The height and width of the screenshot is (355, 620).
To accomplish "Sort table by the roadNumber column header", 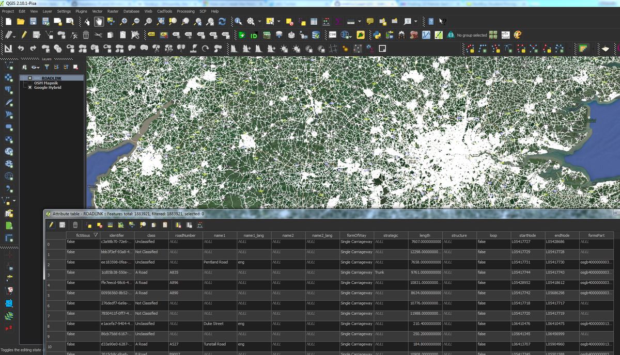I will [184, 235].
